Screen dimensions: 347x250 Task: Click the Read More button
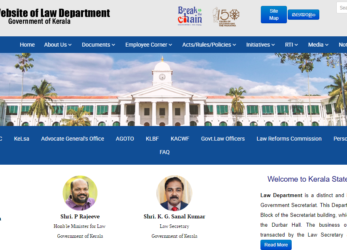pyautogui.click(x=276, y=245)
